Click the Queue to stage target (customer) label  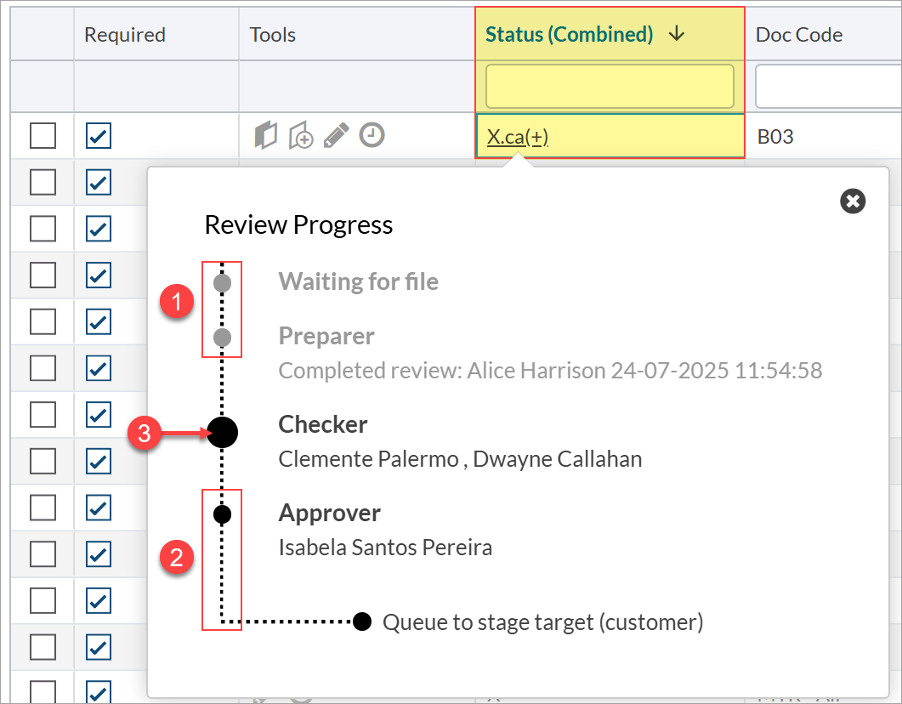pos(543,622)
